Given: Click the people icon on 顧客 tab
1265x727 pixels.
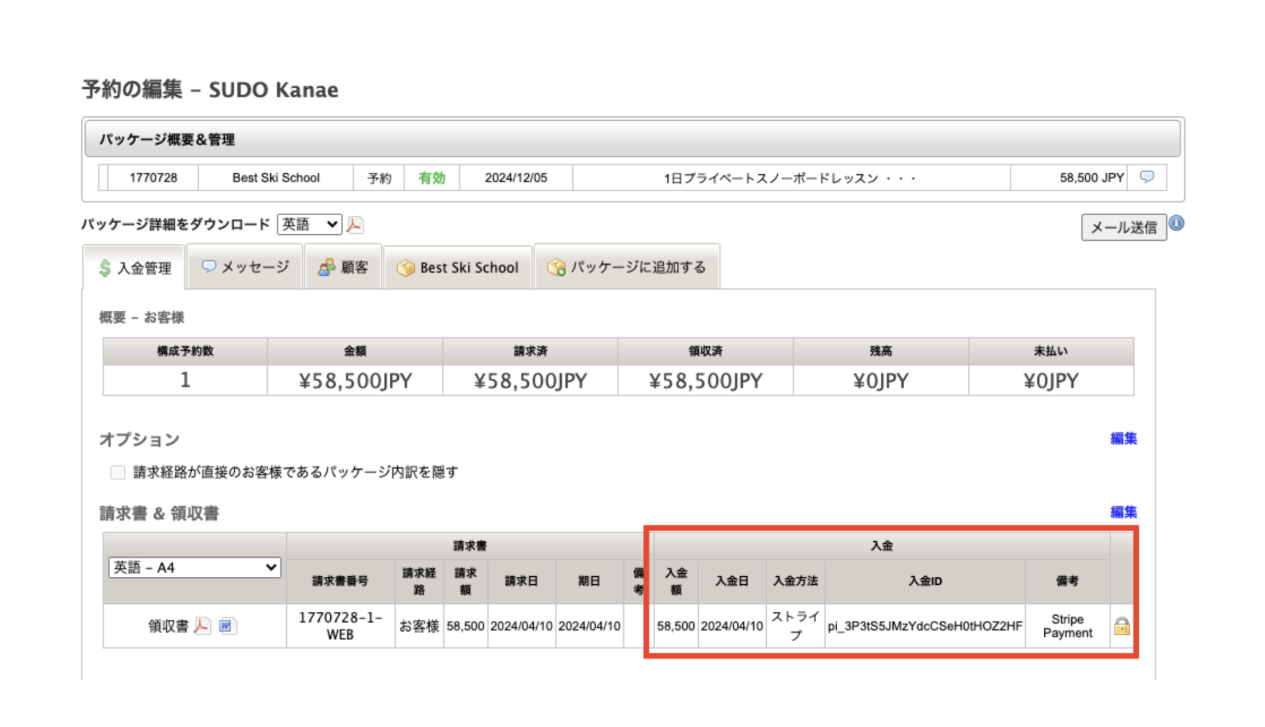Looking at the screenshot, I should click(x=326, y=267).
